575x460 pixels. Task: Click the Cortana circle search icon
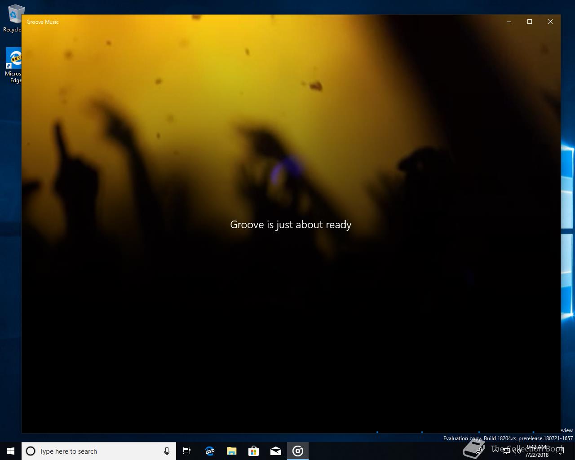pos(31,451)
